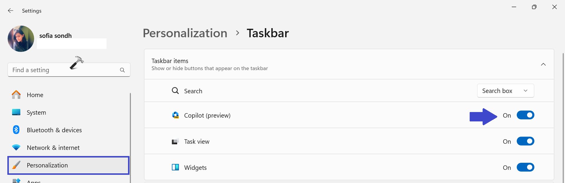Click the System monitor icon in sidebar
Viewport: 565px width, 183px height.
[x=16, y=112]
